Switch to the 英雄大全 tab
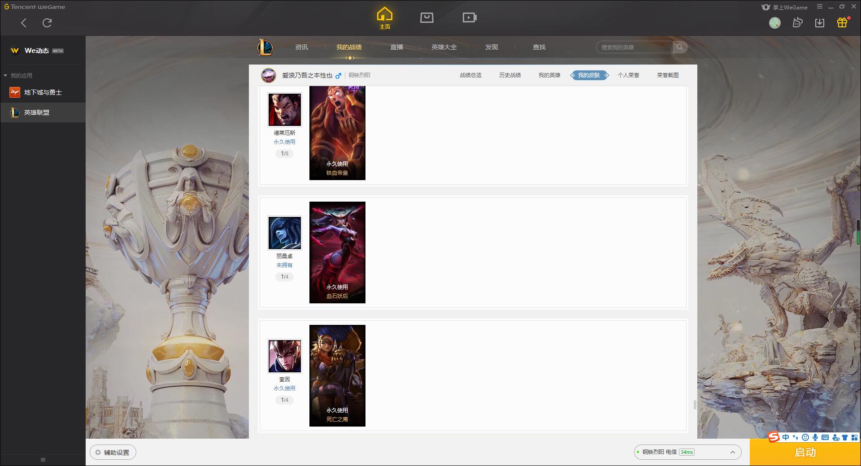861x466 pixels. 444,47
